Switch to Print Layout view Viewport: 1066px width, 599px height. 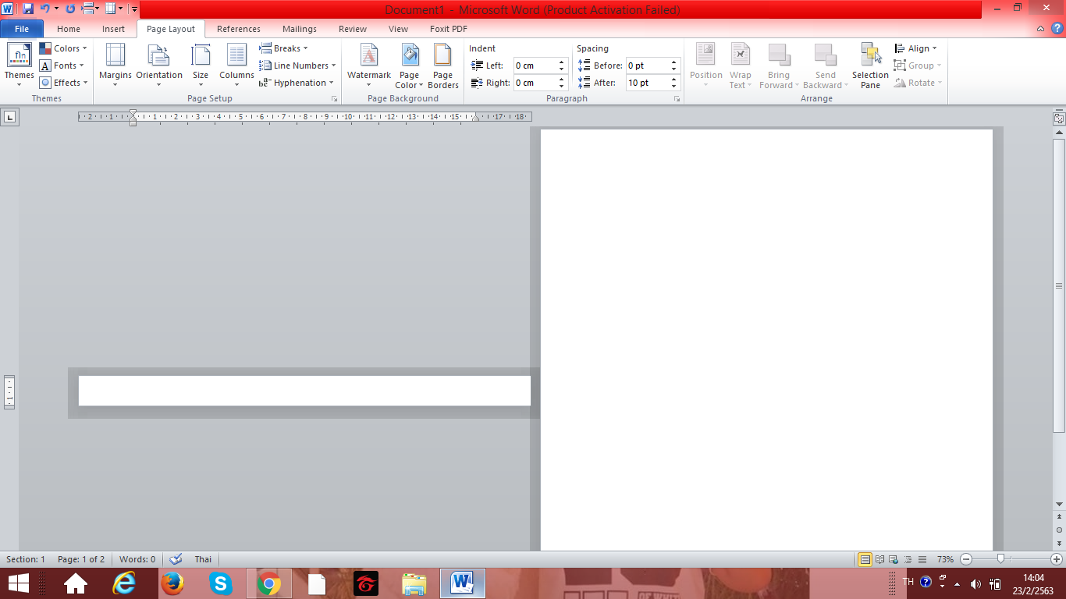[865, 559]
